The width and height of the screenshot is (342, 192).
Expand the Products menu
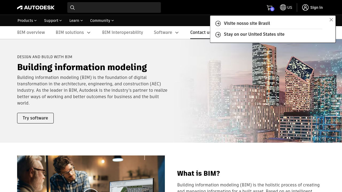(27, 21)
